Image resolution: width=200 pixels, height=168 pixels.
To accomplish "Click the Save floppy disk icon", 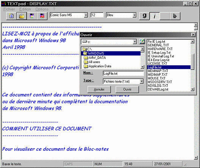I will (32, 16).
